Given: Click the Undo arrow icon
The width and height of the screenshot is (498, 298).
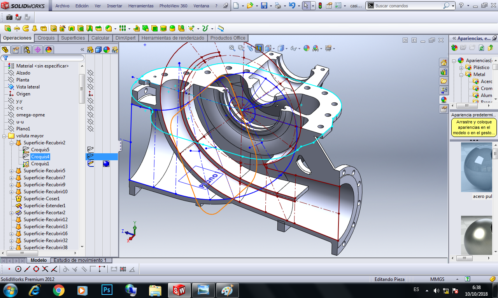Looking at the screenshot, I should [x=292, y=6].
